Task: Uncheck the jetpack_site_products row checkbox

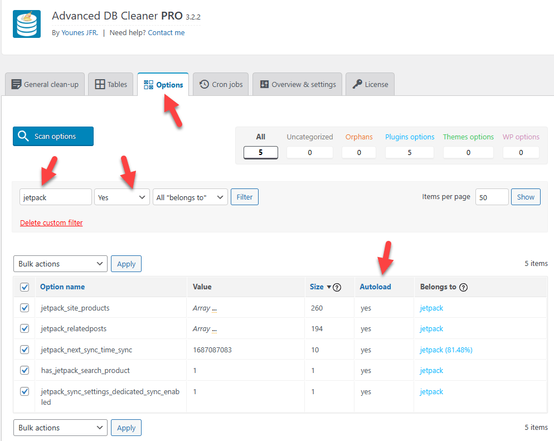Action: click(x=25, y=308)
